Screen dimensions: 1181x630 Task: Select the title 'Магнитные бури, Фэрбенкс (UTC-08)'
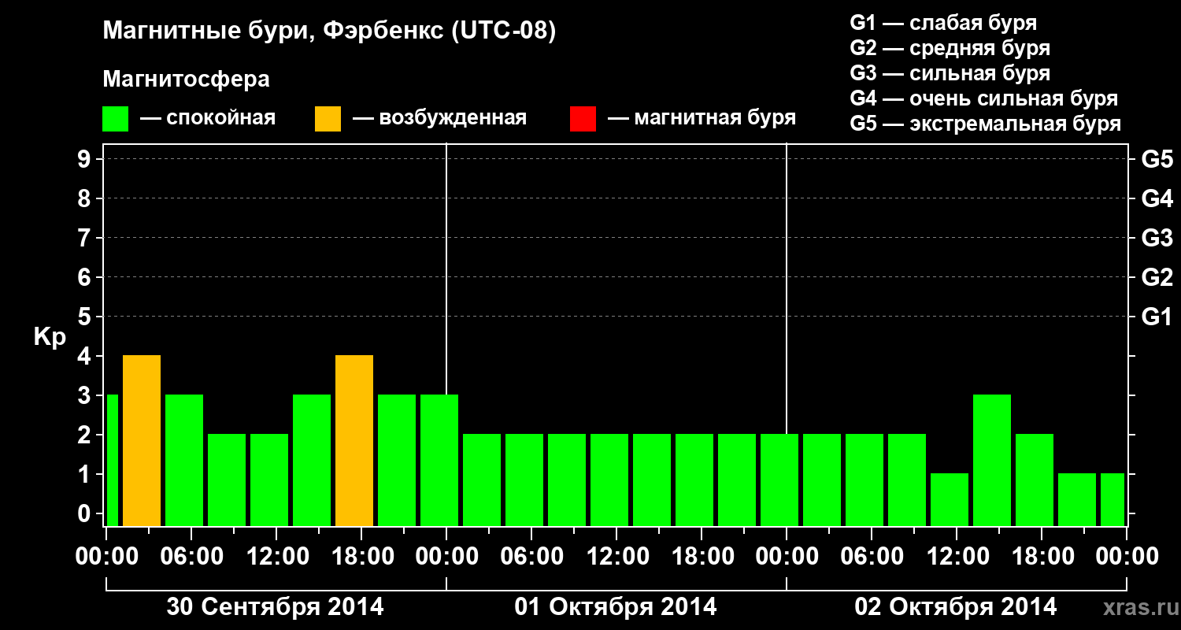(329, 32)
